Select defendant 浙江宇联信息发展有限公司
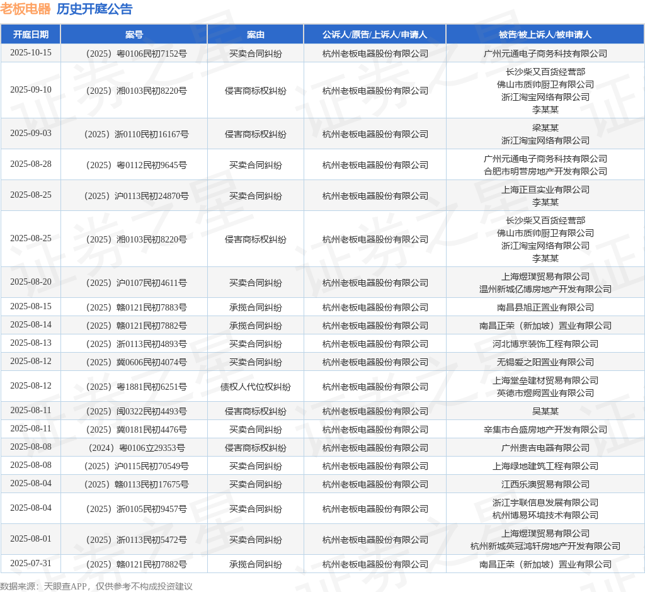The image size is (645, 592). coord(545,503)
